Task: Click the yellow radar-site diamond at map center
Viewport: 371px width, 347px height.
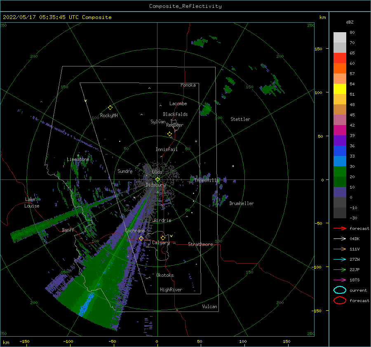Action: [x=157, y=179]
